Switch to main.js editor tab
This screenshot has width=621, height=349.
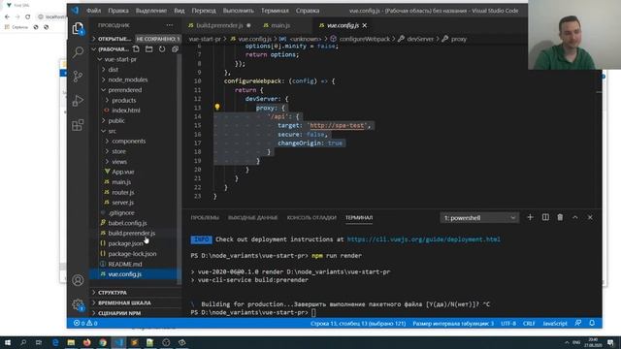(x=280, y=25)
